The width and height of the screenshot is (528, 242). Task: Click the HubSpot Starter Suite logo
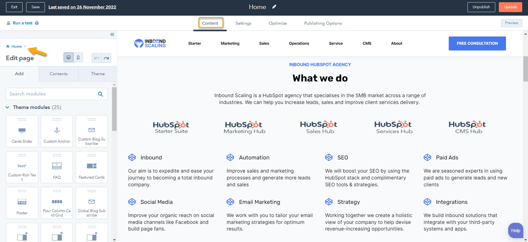point(171,127)
